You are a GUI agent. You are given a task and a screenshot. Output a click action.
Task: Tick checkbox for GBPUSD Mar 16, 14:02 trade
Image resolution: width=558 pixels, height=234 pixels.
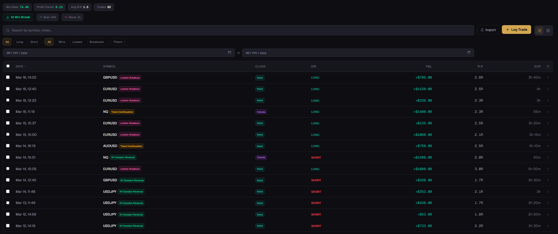click(x=8, y=77)
